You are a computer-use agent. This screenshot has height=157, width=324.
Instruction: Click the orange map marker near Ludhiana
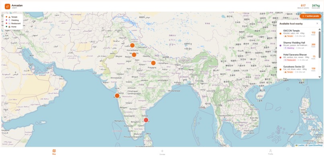[132, 45]
